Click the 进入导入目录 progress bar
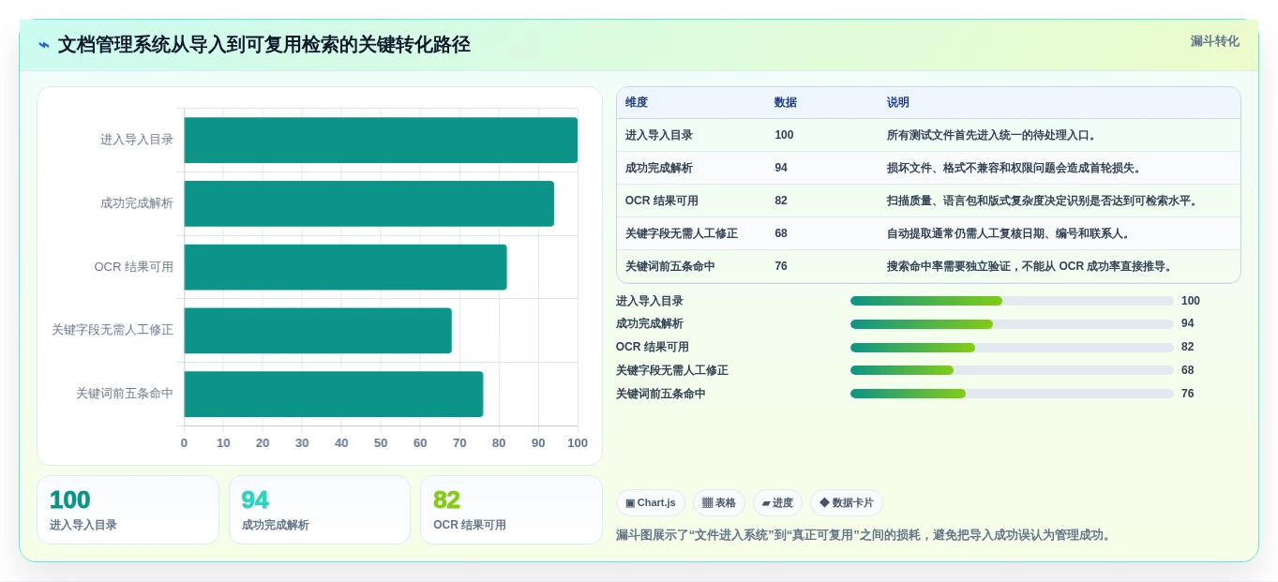This screenshot has height=582, width=1278. coord(1012,301)
